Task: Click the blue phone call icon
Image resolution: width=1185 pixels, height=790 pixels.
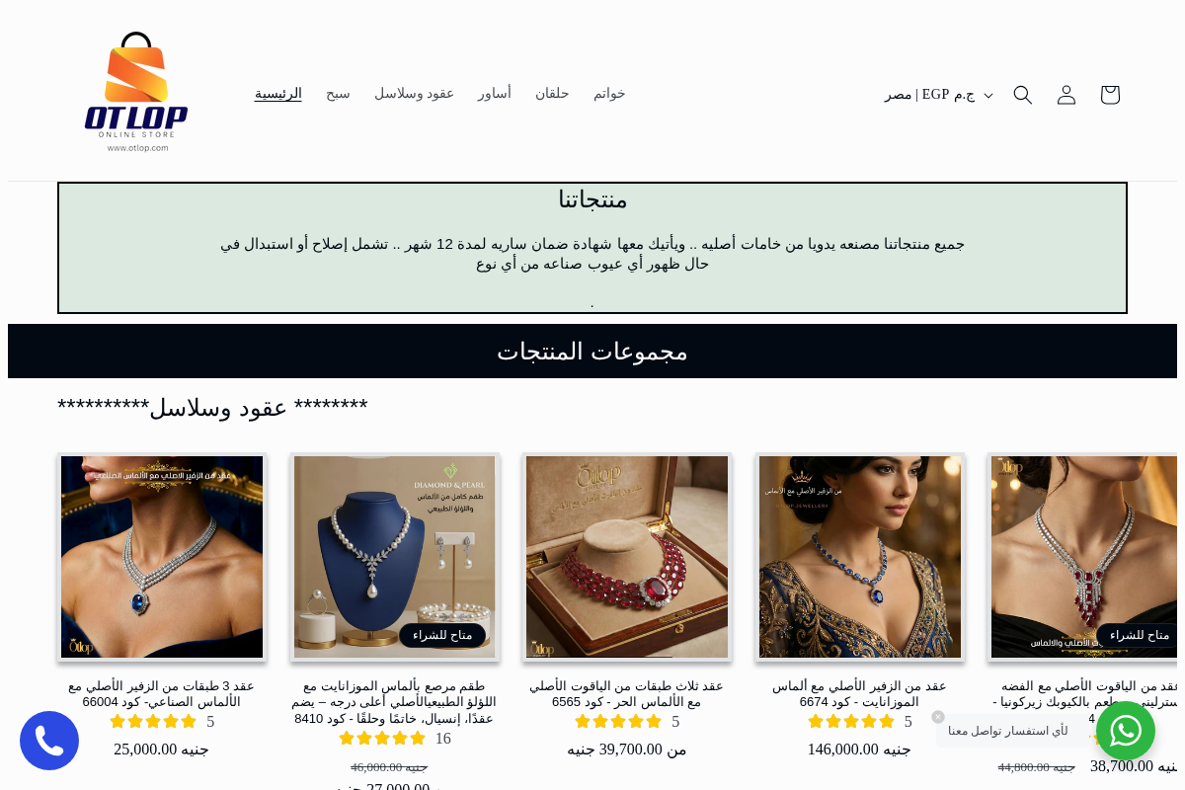Action: [x=49, y=741]
